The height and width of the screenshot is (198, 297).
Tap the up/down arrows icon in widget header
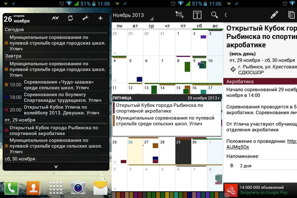pos(55,18)
